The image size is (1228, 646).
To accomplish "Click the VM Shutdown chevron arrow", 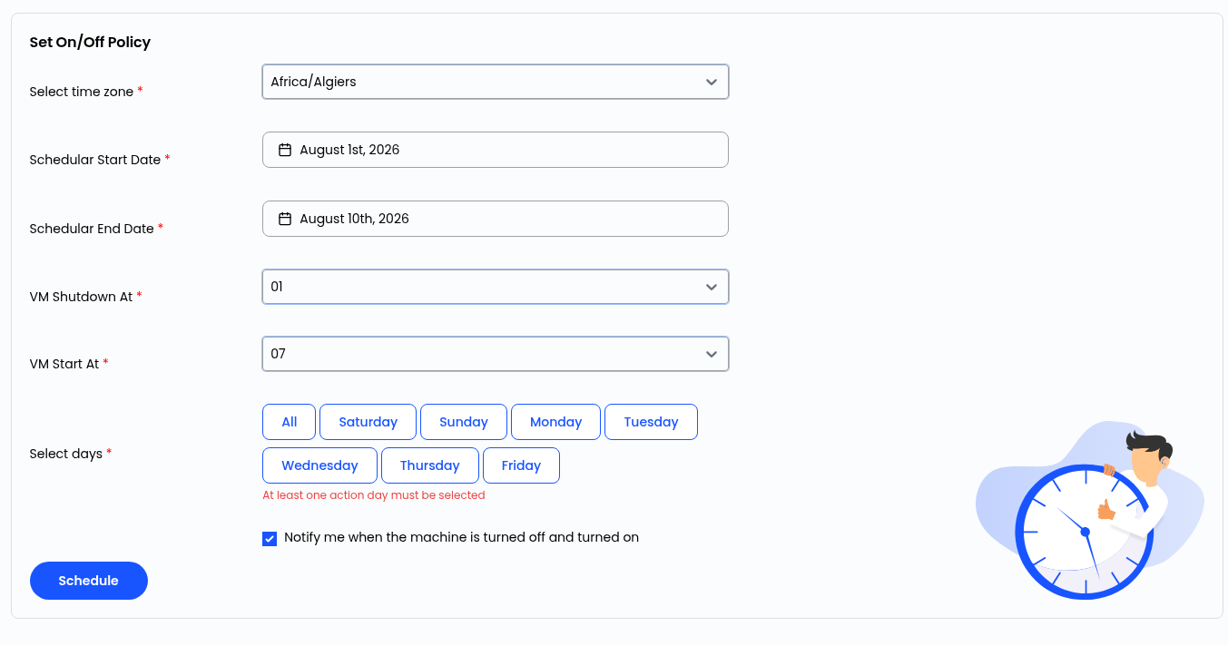I will (712, 287).
